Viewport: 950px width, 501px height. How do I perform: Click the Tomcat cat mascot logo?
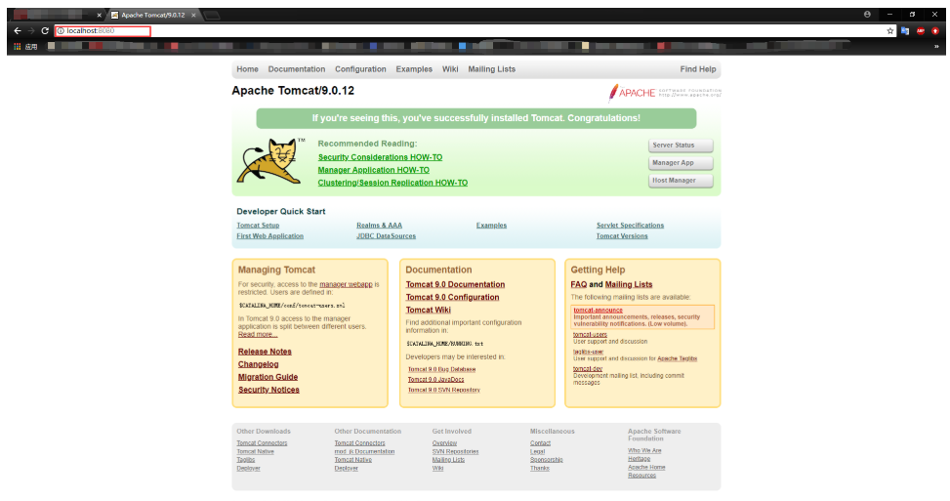pos(270,160)
